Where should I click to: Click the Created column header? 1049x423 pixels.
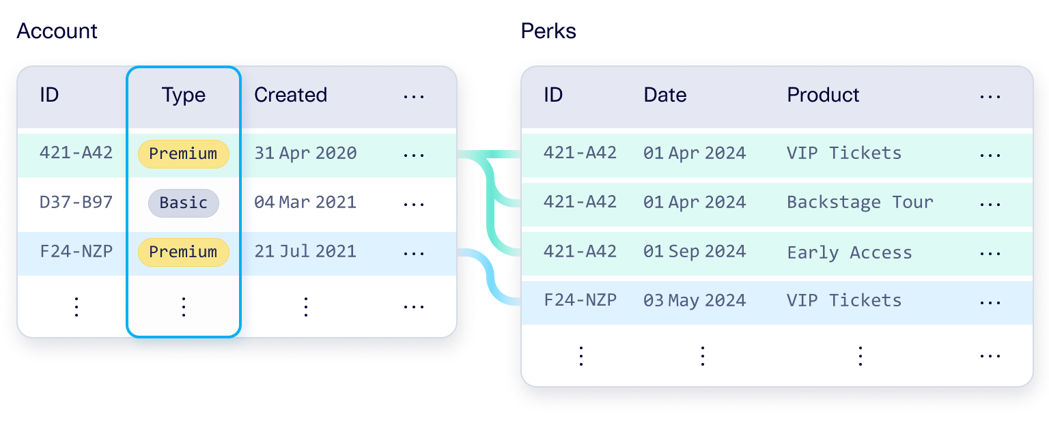coord(290,95)
